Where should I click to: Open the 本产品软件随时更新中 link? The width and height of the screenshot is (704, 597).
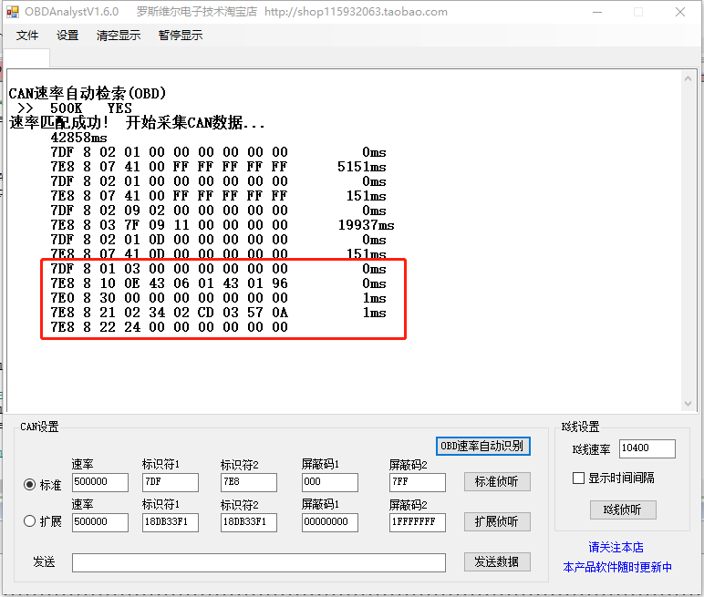click(617, 567)
